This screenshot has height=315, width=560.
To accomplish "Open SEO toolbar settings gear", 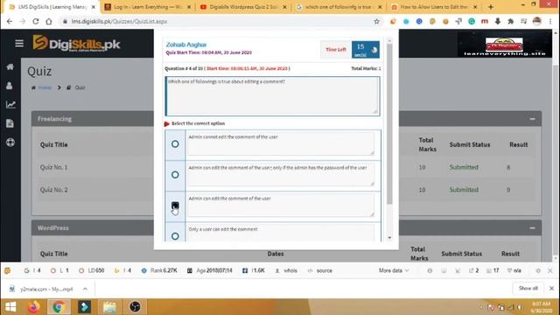I will coord(538,270).
